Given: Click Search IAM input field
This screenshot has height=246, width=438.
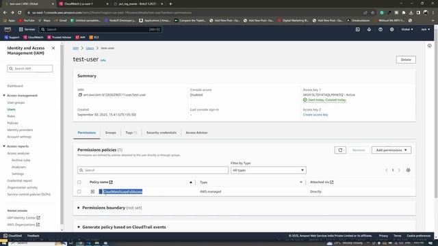Looking at the screenshot, I should [x=30, y=68].
